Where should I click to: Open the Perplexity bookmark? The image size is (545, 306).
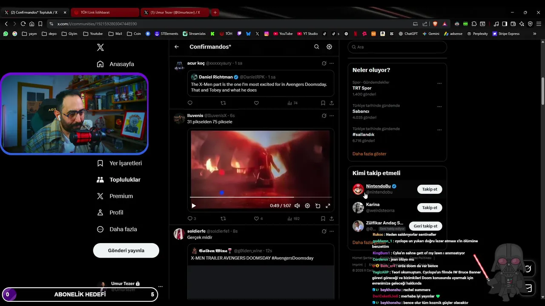478,34
